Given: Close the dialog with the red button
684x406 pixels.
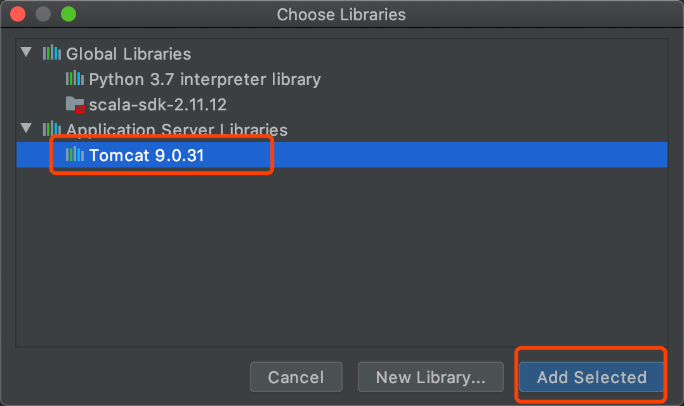Looking at the screenshot, I should 18,14.
